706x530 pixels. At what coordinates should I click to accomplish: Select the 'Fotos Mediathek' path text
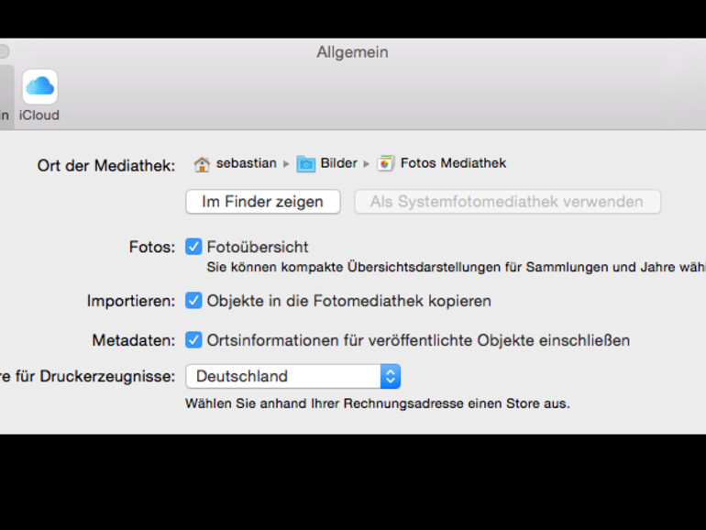454,163
